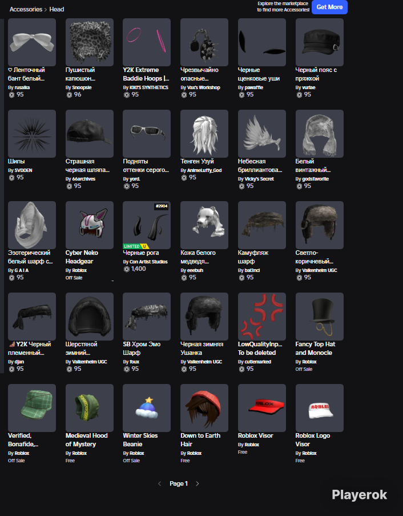Go to the previous page arrow
The height and width of the screenshot is (516, 403).
tap(159, 483)
